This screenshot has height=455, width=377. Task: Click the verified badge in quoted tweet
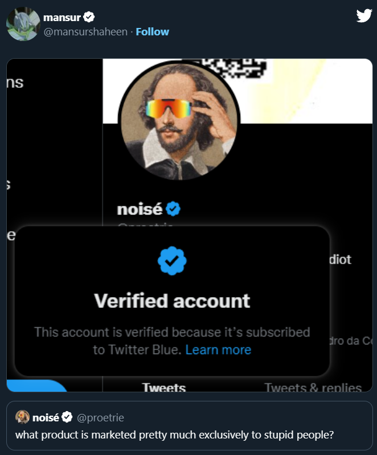67,417
